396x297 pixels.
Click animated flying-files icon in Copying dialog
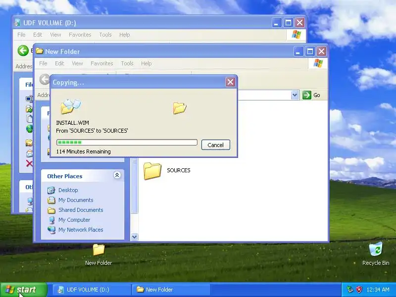pos(70,106)
